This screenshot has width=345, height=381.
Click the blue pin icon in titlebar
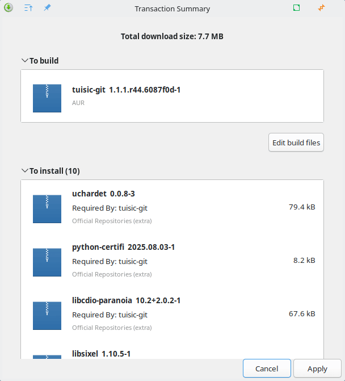tap(47, 7)
